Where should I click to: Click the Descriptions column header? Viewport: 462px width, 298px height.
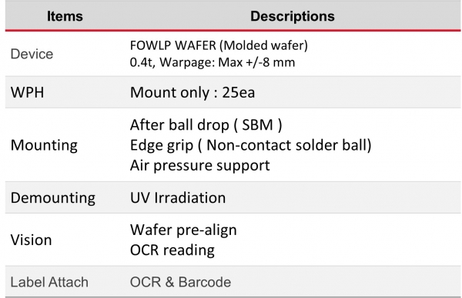[x=293, y=16]
